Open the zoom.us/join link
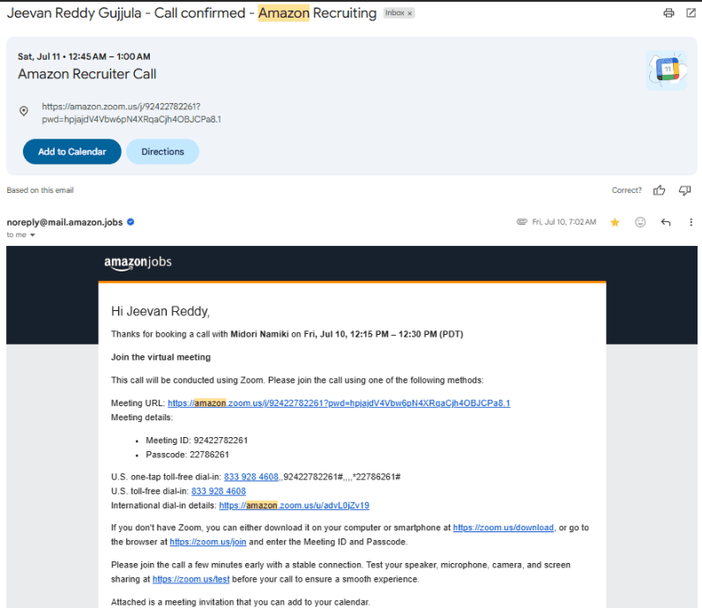Image resolution: width=702 pixels, height=608 pixels. (208, 542)
